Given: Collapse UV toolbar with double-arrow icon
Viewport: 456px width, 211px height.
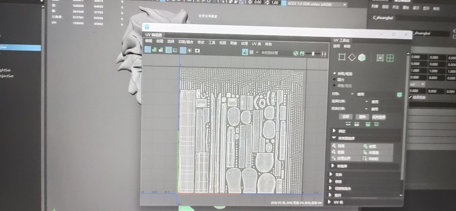Looking at the screenshot, I should [324, 54].
